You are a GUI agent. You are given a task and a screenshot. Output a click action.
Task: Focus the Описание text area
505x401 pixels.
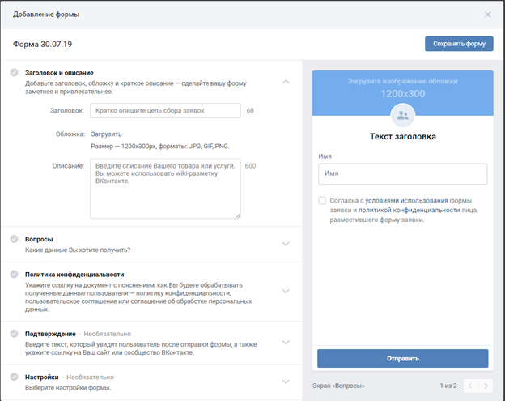[x=165, y=188]
